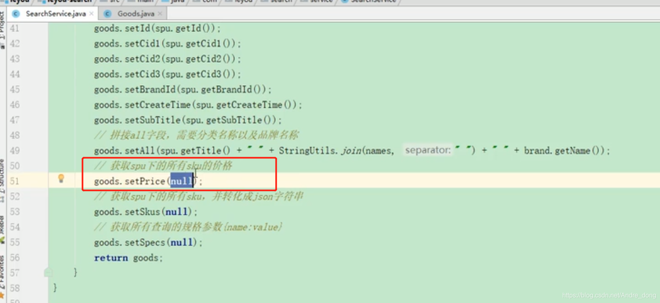Screen dimensions: 660x303
Task: Click the return goods statement
Action: pyautogui.click(x=128, y=258)
